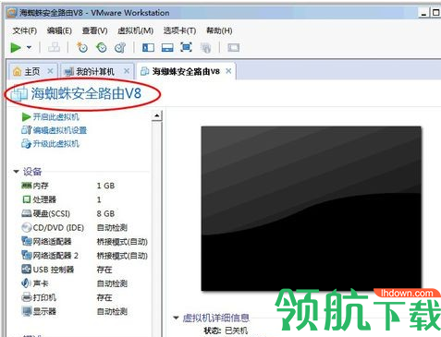
Task: Click the CD/DVD disc icon
Action: [27, 227]
